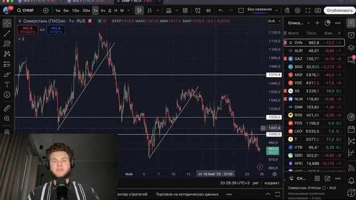Open time axis settings gear icon

(274, 174)
